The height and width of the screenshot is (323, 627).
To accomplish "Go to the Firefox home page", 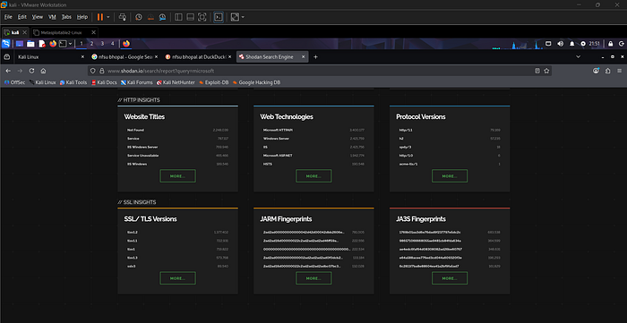I will (x=43, y=71).
